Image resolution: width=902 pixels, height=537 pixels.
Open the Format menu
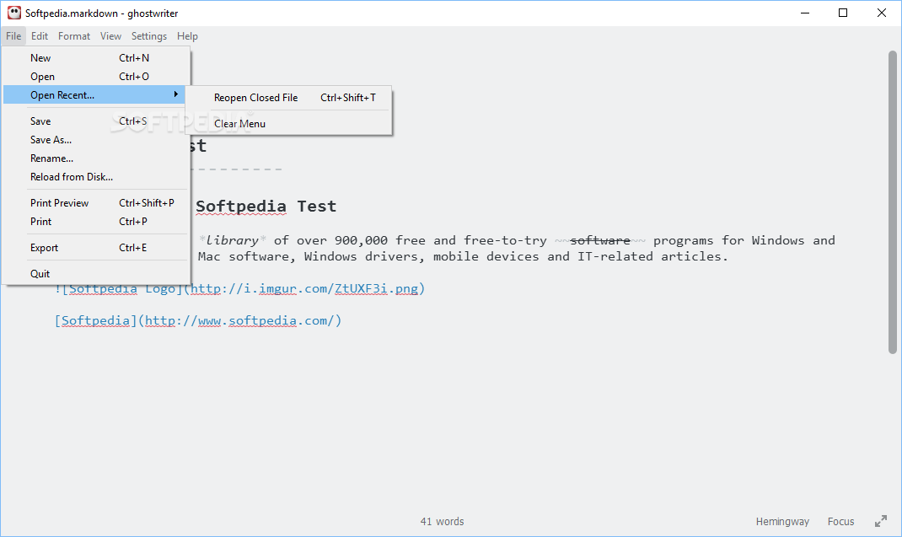(x=74, y=35)
